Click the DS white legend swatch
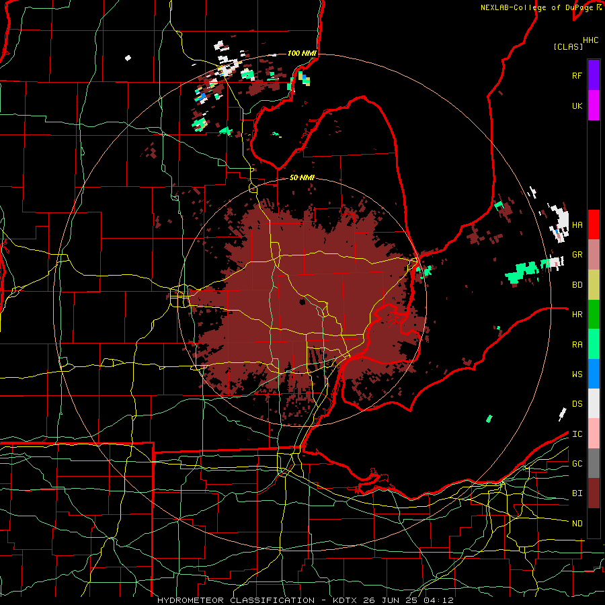605x605 pixels. [594, 403]
